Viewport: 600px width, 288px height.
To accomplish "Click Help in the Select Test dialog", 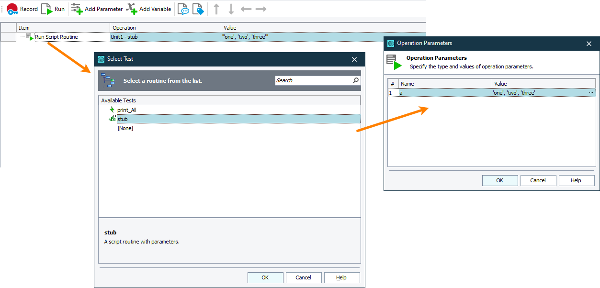I will coord(342,277).
